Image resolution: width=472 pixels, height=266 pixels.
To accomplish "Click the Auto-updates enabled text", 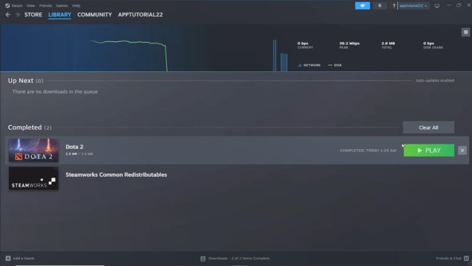I will (435, 80).
